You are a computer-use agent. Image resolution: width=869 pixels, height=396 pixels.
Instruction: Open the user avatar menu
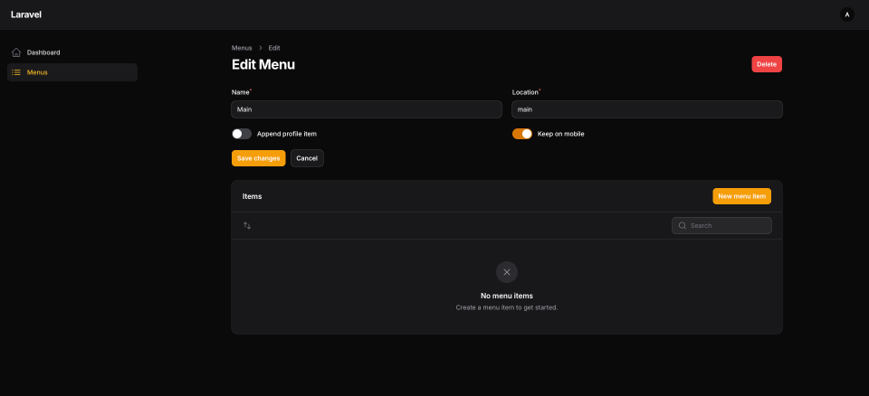coord(846,14)
